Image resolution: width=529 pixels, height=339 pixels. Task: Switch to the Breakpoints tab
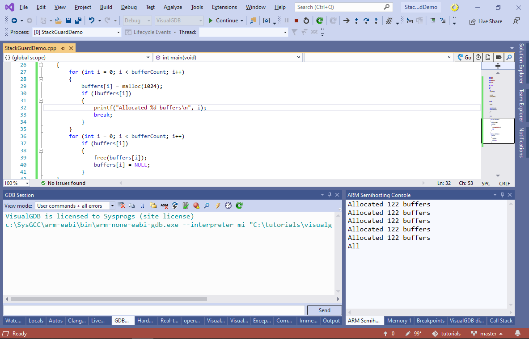(430, 321)
